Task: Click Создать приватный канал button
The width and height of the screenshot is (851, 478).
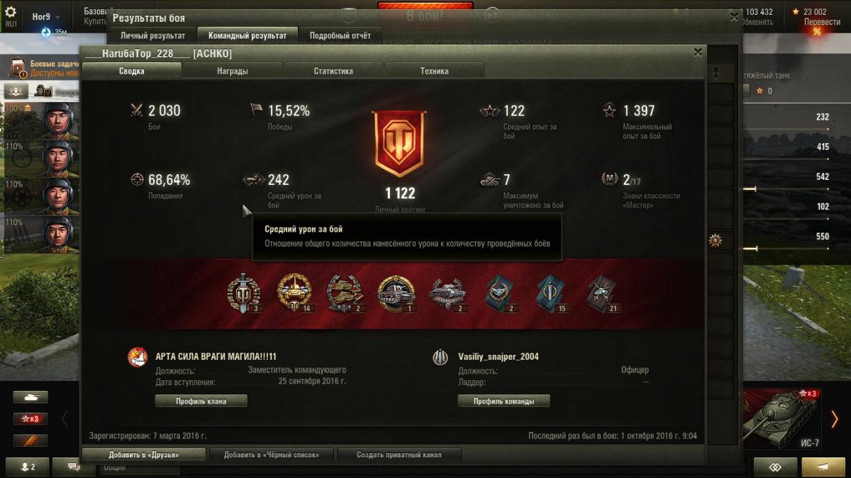Action: pyautogui.click(x=399, y=455)
